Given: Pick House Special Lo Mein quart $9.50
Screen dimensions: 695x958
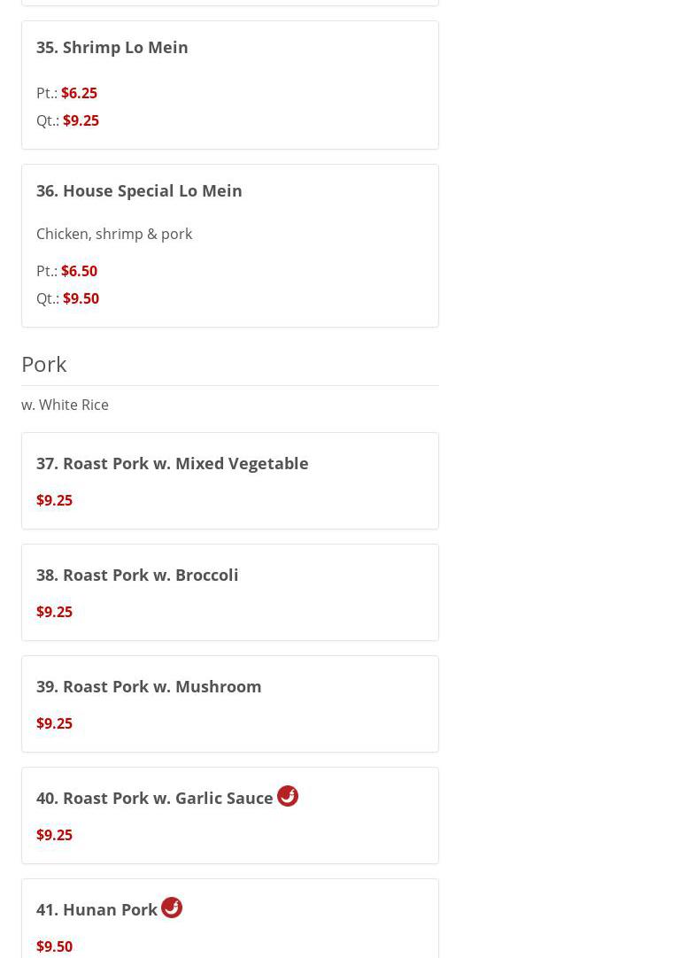Looking at the screenshot, I should click(81, 298).
